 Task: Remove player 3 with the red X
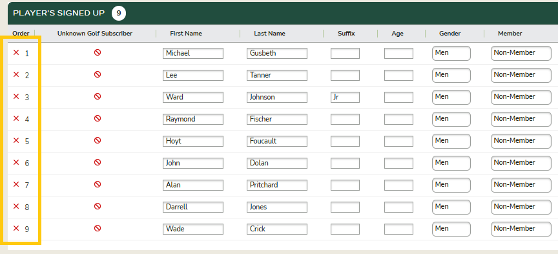(x=16, y=96)
